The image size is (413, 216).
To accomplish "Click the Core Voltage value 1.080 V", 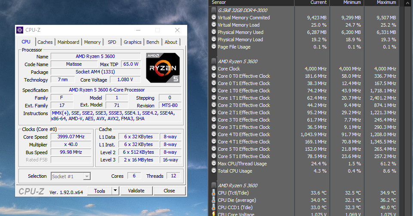I will point(125,79).
